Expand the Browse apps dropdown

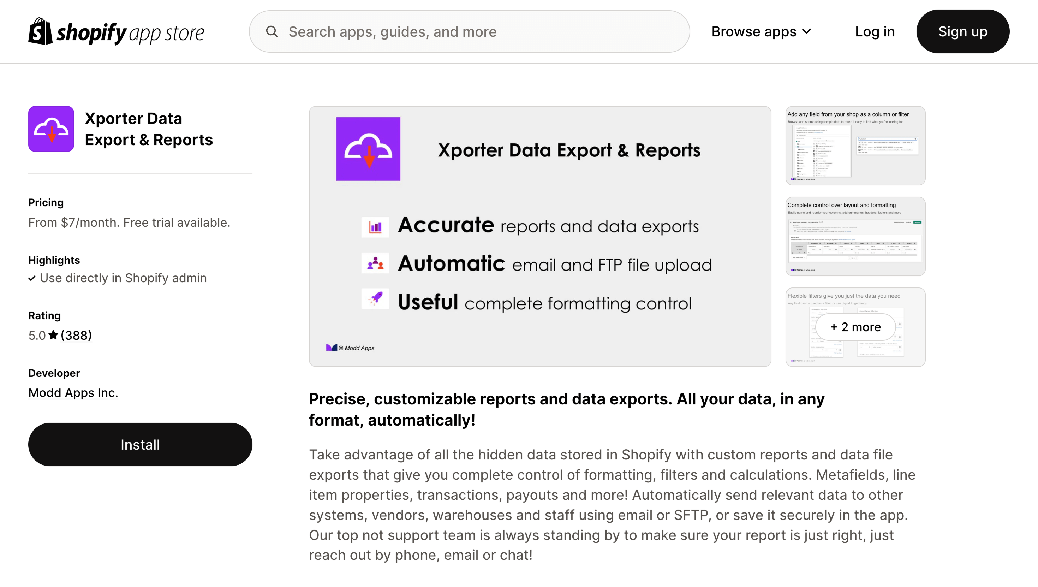[x=754, y=31]
